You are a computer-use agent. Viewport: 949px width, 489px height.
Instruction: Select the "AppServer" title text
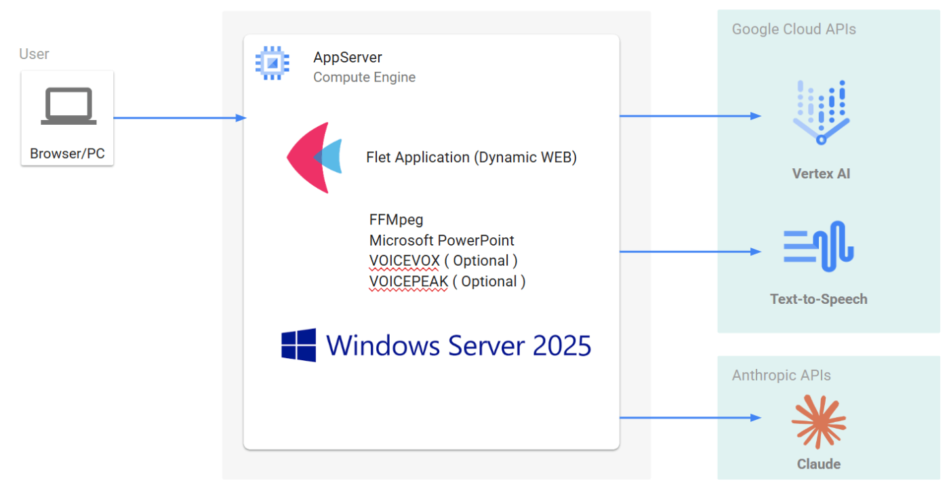[x=348, y=58]
